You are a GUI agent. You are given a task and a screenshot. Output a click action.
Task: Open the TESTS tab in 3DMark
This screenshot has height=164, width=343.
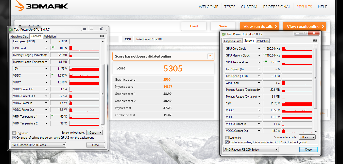(230, 7)
